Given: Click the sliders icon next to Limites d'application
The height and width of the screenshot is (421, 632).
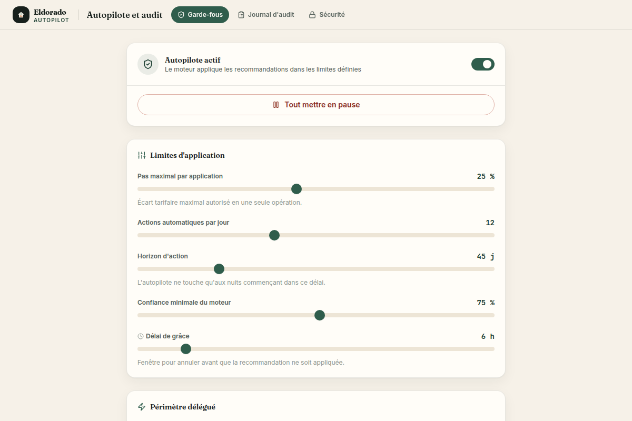Looking at the screenshot, I should coord(142,155).
